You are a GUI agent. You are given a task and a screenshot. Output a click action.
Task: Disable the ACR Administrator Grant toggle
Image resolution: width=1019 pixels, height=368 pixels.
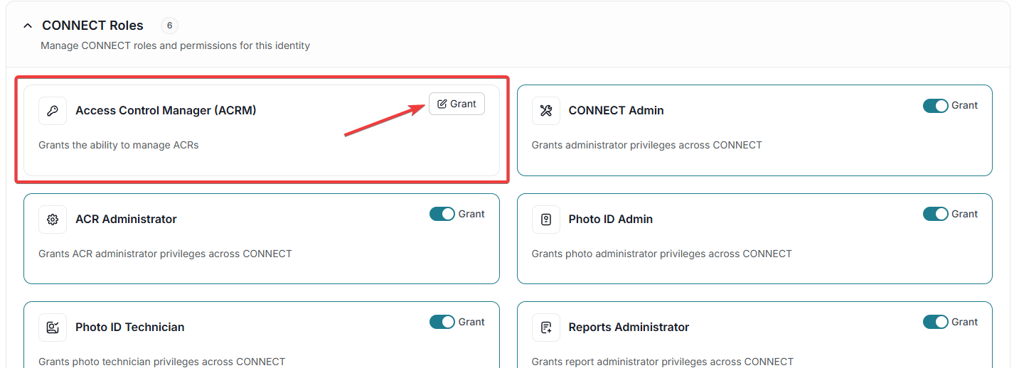(442, 214)
